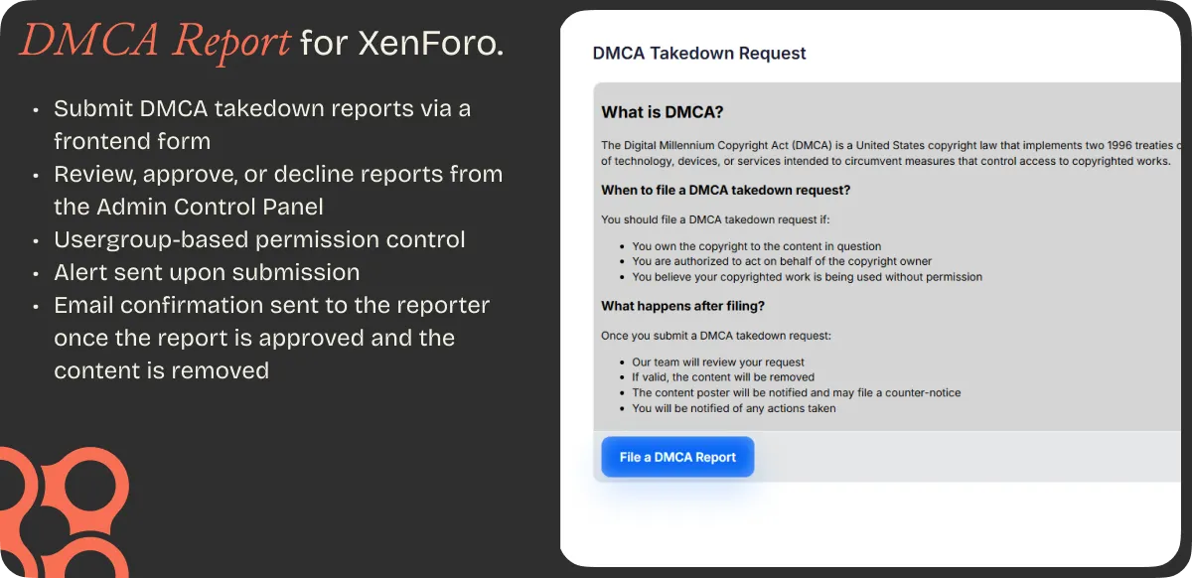
Task: Select 'Our team will review your request' item
Action: click(718, 361)
